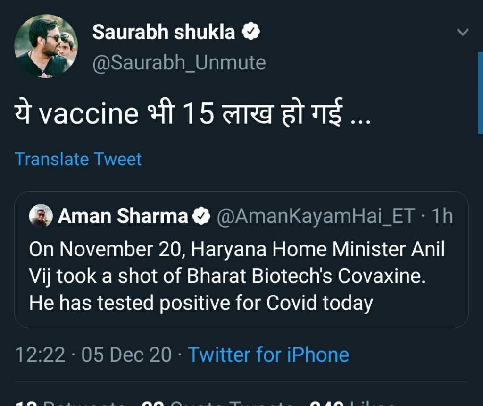
Task: Click the verified badge next to Saurabh shukla
Action: 250,32
